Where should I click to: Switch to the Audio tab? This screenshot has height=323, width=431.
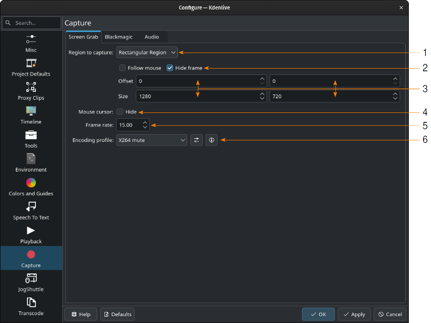pyautogui.click(x=152, y=37)
